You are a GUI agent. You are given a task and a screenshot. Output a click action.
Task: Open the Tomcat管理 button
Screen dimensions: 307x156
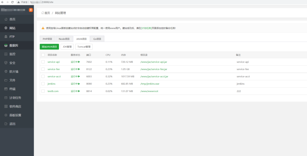click(84, 46)
